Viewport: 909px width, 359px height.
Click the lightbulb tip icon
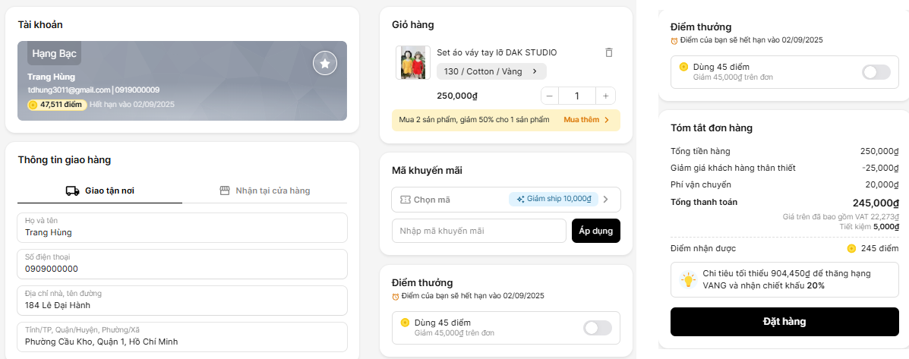pyautogui.click(x=688, y=280)
